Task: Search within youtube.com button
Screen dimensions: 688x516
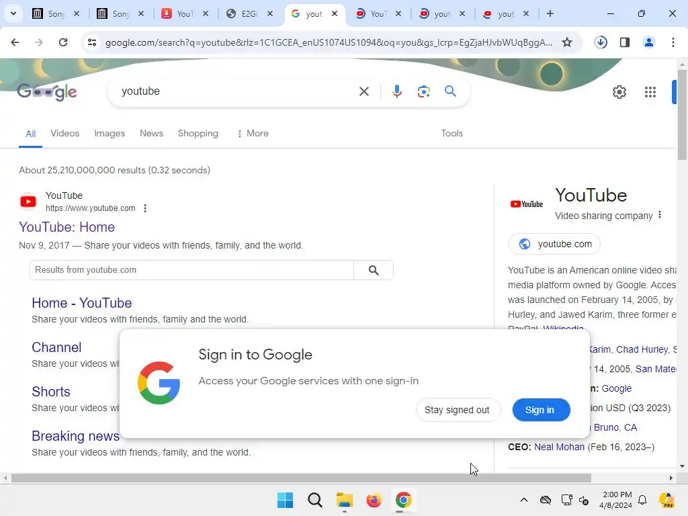Action: click(x=374, y=270)
